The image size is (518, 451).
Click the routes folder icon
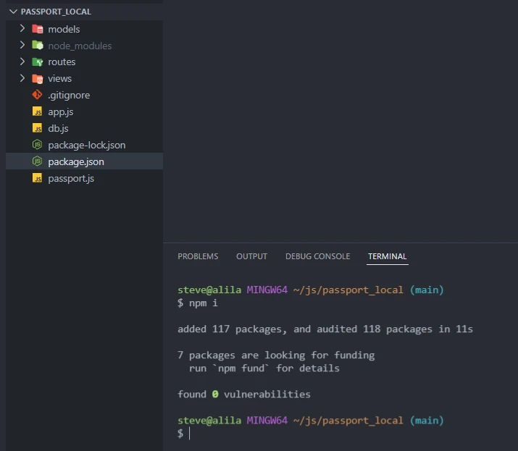click(38, 62)
